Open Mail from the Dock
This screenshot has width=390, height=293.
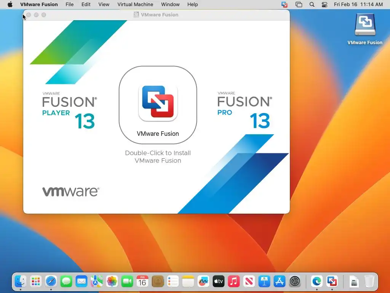[82, 282]
